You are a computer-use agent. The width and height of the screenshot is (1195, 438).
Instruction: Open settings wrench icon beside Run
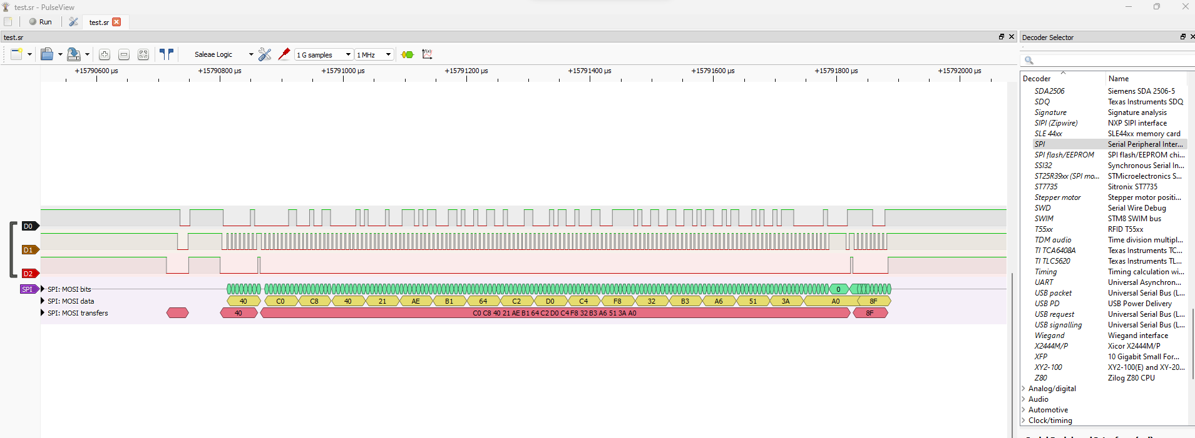[73, 22]
